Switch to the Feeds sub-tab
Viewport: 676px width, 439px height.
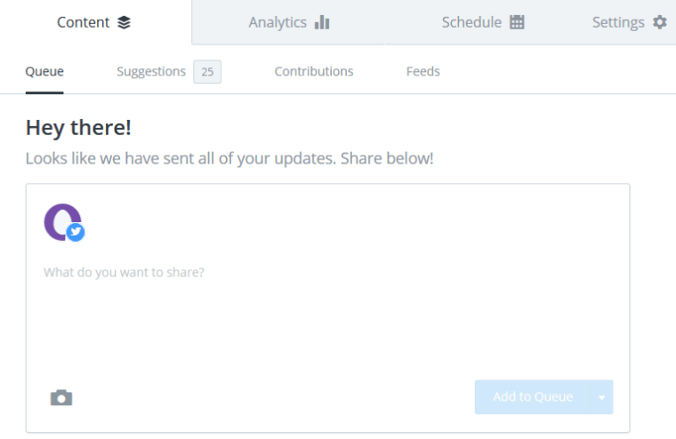[422, 71]
